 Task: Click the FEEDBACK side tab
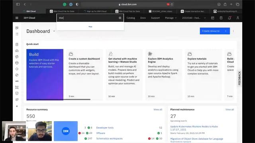coord(239,78)
